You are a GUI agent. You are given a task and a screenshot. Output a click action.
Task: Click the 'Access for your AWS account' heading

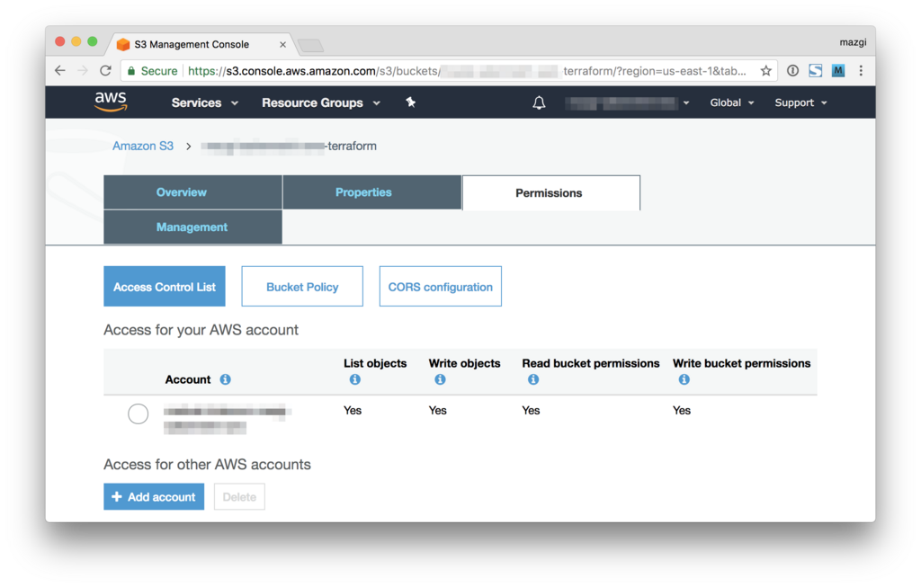[201, 330]
